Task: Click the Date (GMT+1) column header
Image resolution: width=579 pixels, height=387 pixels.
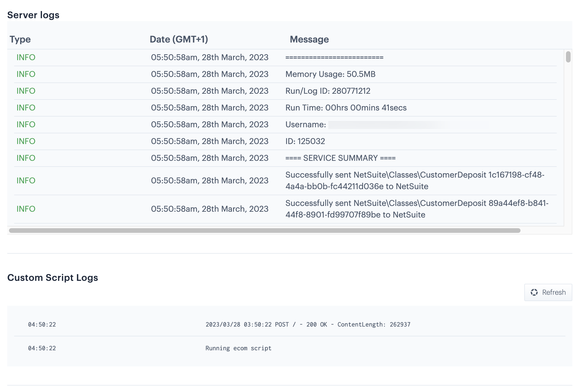Action: (x=179, y=39)
